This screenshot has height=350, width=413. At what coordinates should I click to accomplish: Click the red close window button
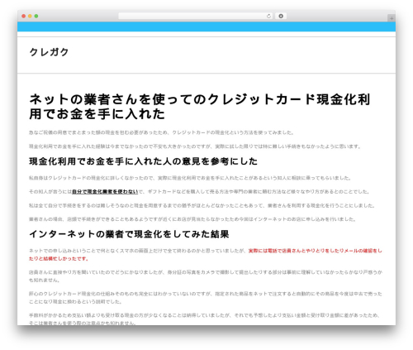click(x=24, y=17)
